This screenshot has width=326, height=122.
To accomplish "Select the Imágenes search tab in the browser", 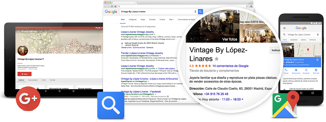I will coord(133,19).
